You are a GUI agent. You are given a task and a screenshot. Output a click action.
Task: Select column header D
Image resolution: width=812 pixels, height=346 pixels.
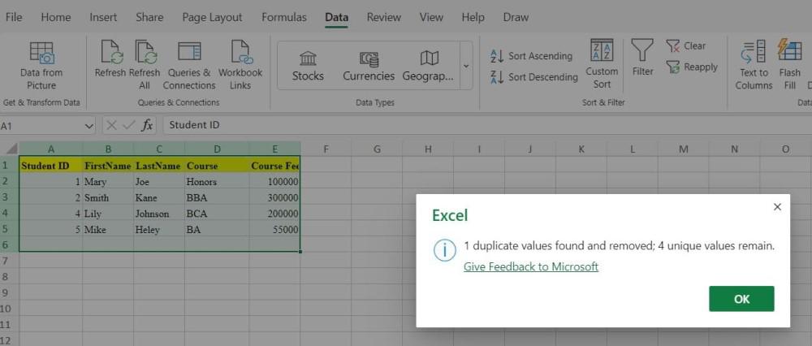pyautogui.click(x=217, y=149)
